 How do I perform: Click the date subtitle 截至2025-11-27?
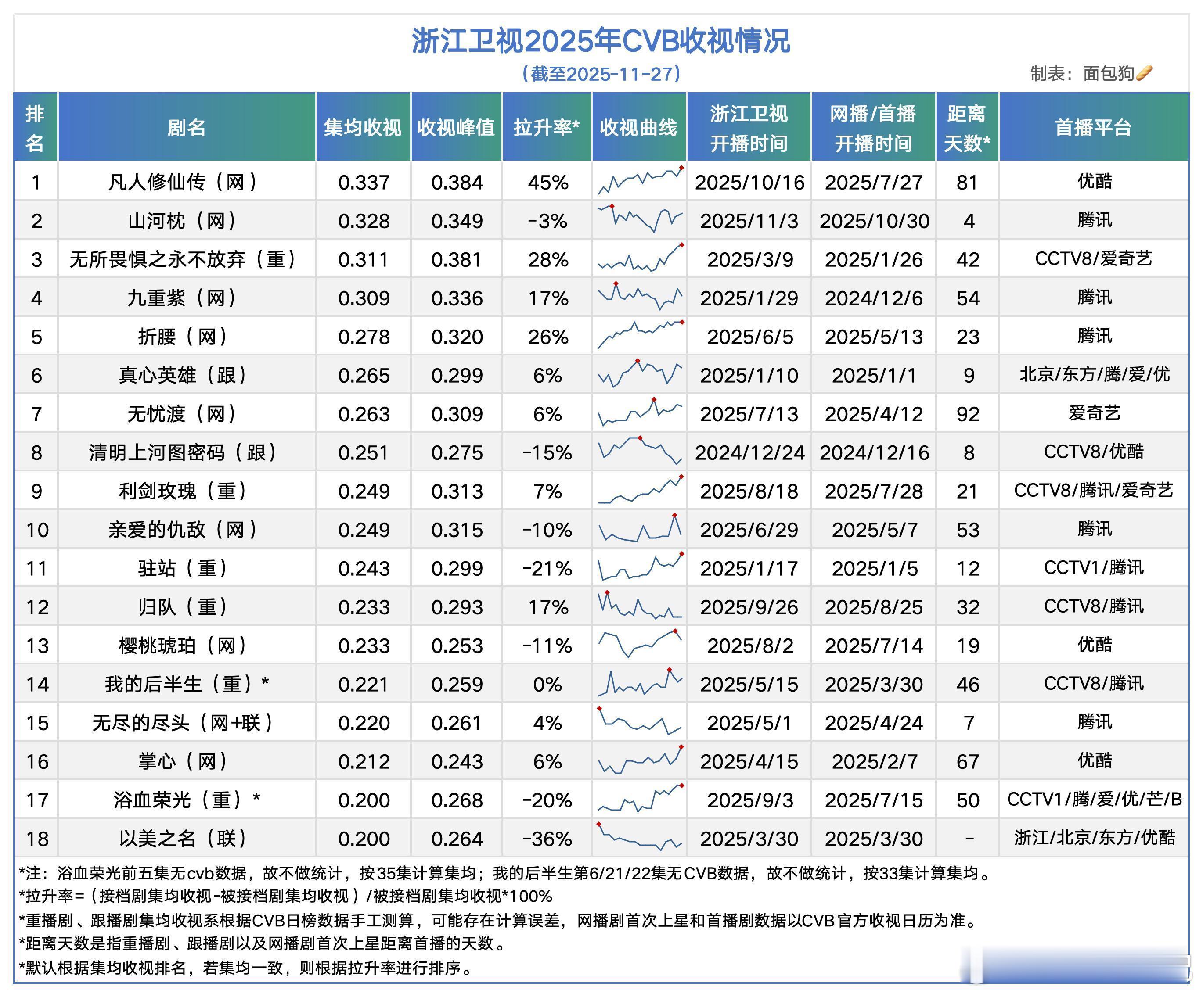point(601,74)
